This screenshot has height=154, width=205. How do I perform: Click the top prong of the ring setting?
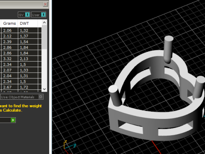pyautogui.click(x=168, y=49)
